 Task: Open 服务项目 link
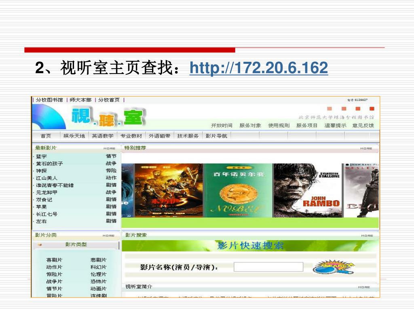click(x=307, y=126)
